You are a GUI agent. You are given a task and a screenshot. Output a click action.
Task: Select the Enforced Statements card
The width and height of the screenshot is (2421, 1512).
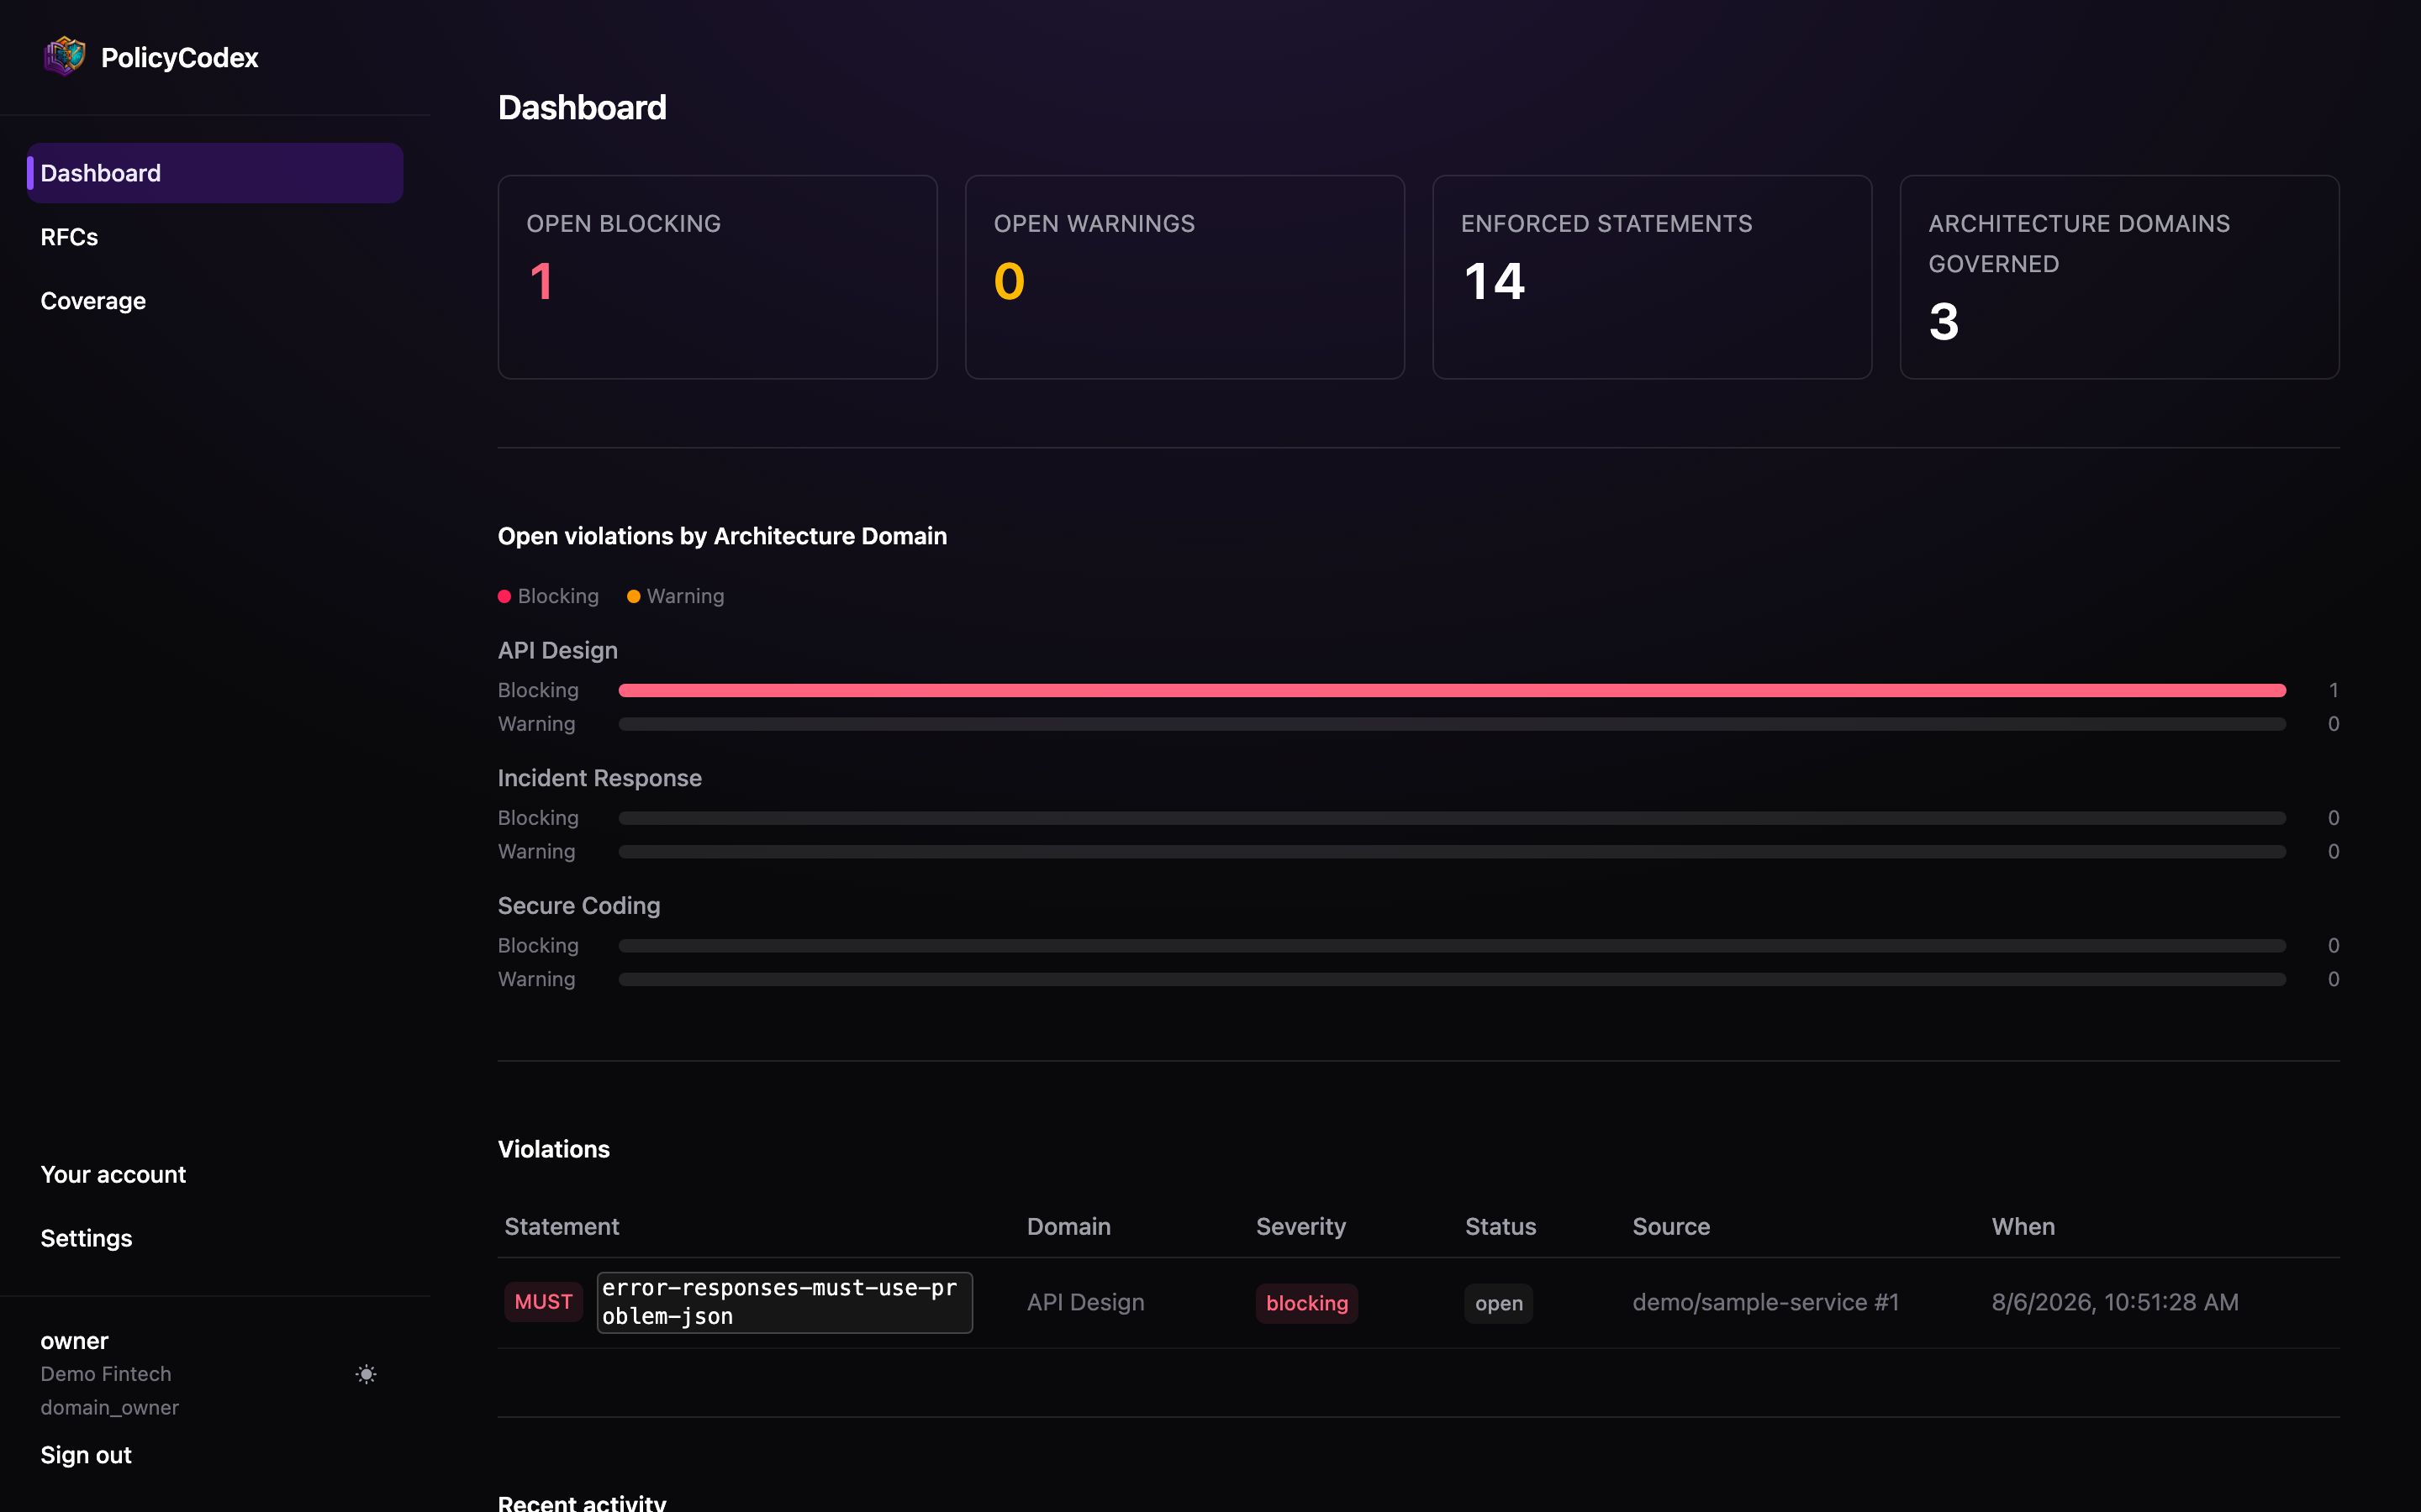1652,277
